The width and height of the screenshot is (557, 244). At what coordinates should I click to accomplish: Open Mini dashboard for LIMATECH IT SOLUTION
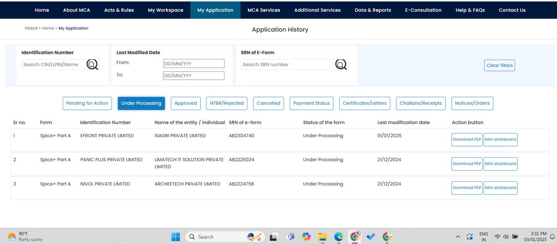coord(500,164)
